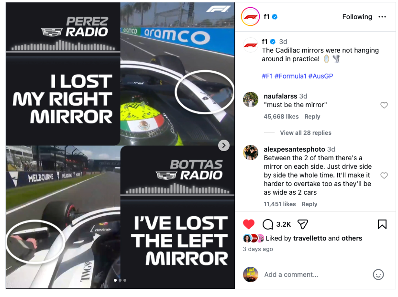The image size is (398, 297).
Task: Go to next carousel slide arrow
Action: 223,145
